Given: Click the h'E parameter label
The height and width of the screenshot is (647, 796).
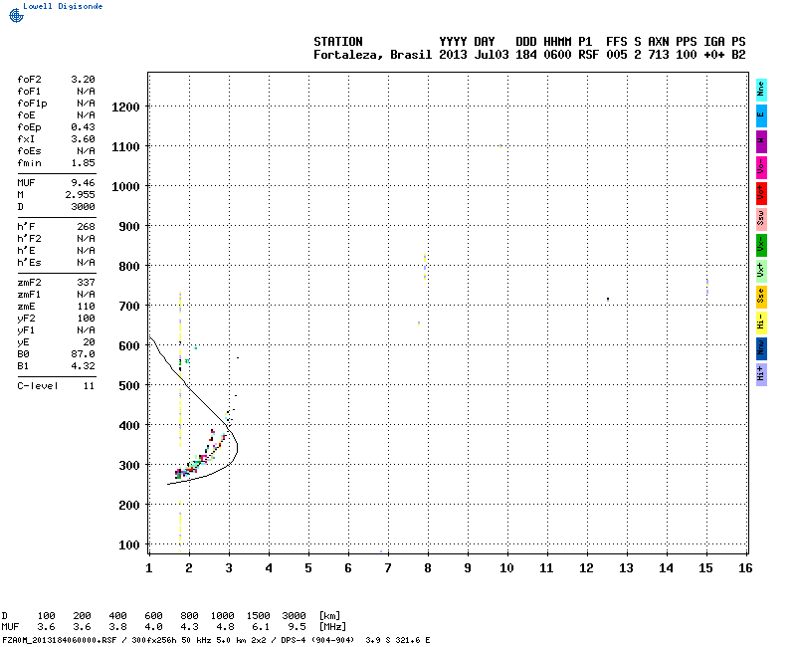Looking at the screenshot, I should [x=26, y=251].
